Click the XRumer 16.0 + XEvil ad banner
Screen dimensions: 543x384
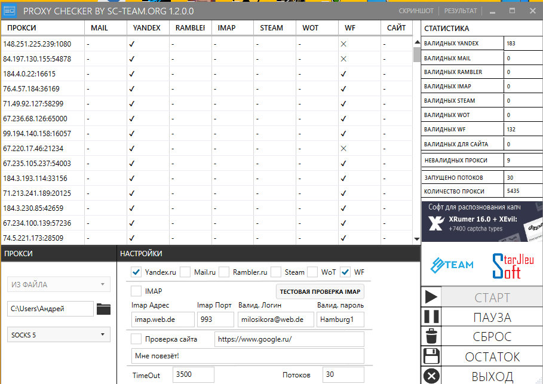pos(481,222)
